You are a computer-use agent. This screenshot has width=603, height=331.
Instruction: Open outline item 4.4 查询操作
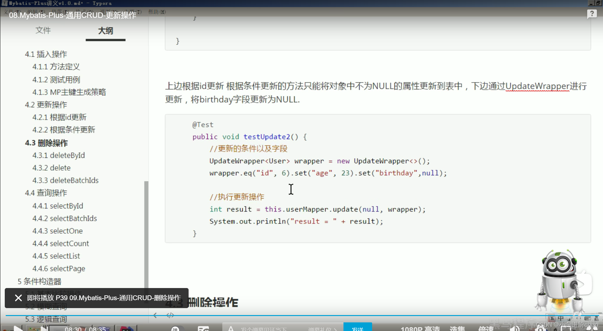tap(46, 193)
